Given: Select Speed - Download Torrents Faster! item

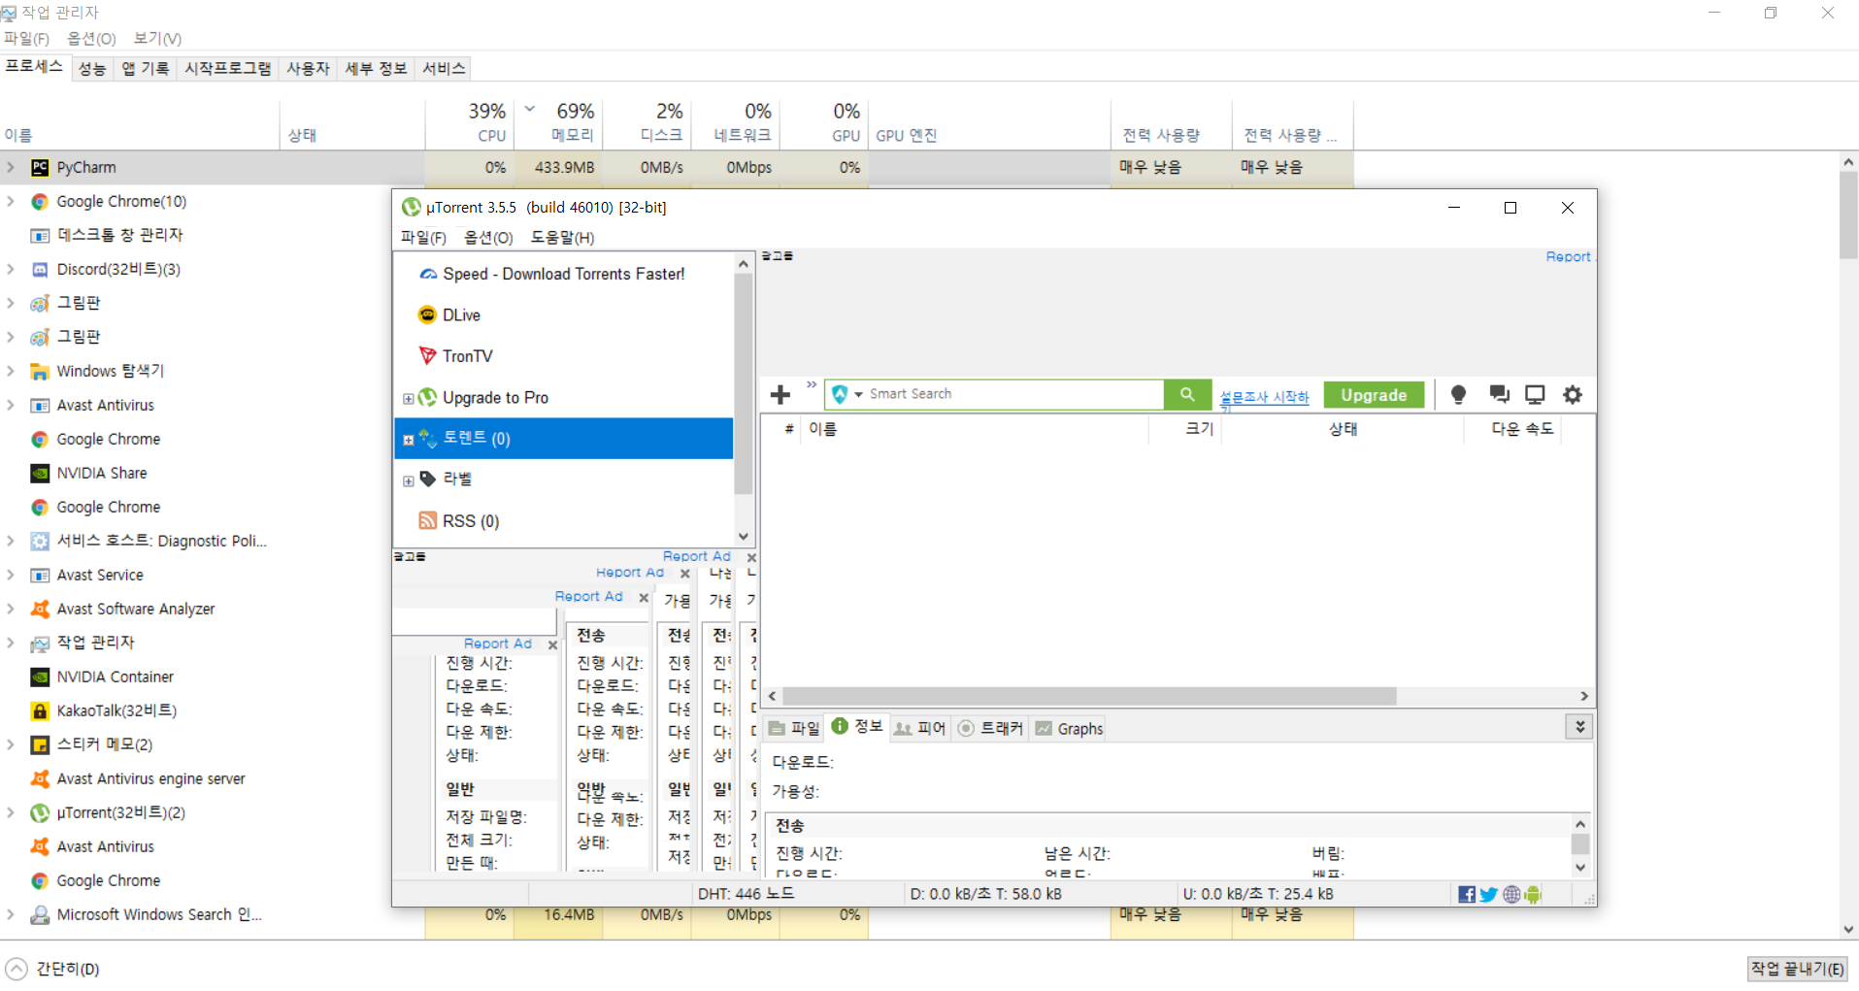Looking at the screenshot, I should [563, 274].
